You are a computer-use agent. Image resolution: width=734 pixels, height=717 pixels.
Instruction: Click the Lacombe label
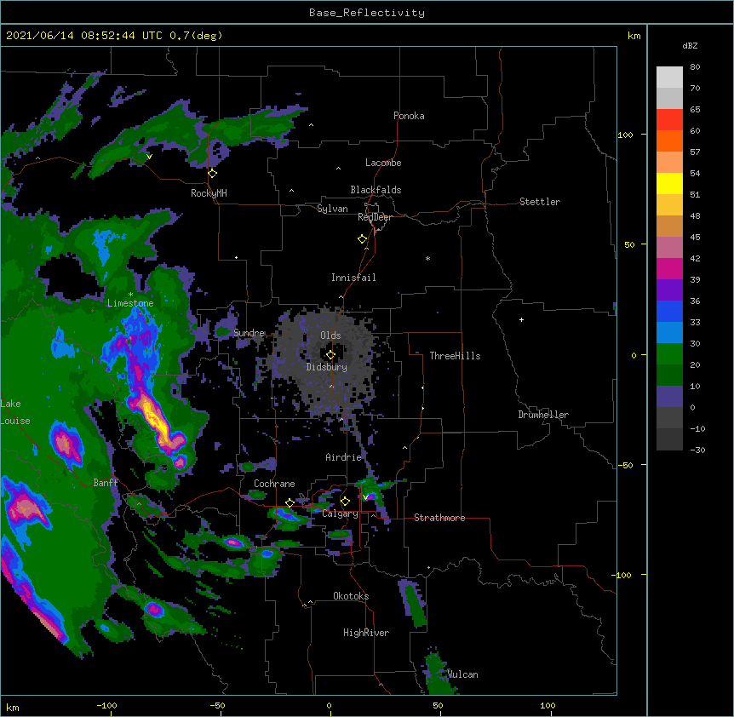pyautogui.click(x=383, y=163)
